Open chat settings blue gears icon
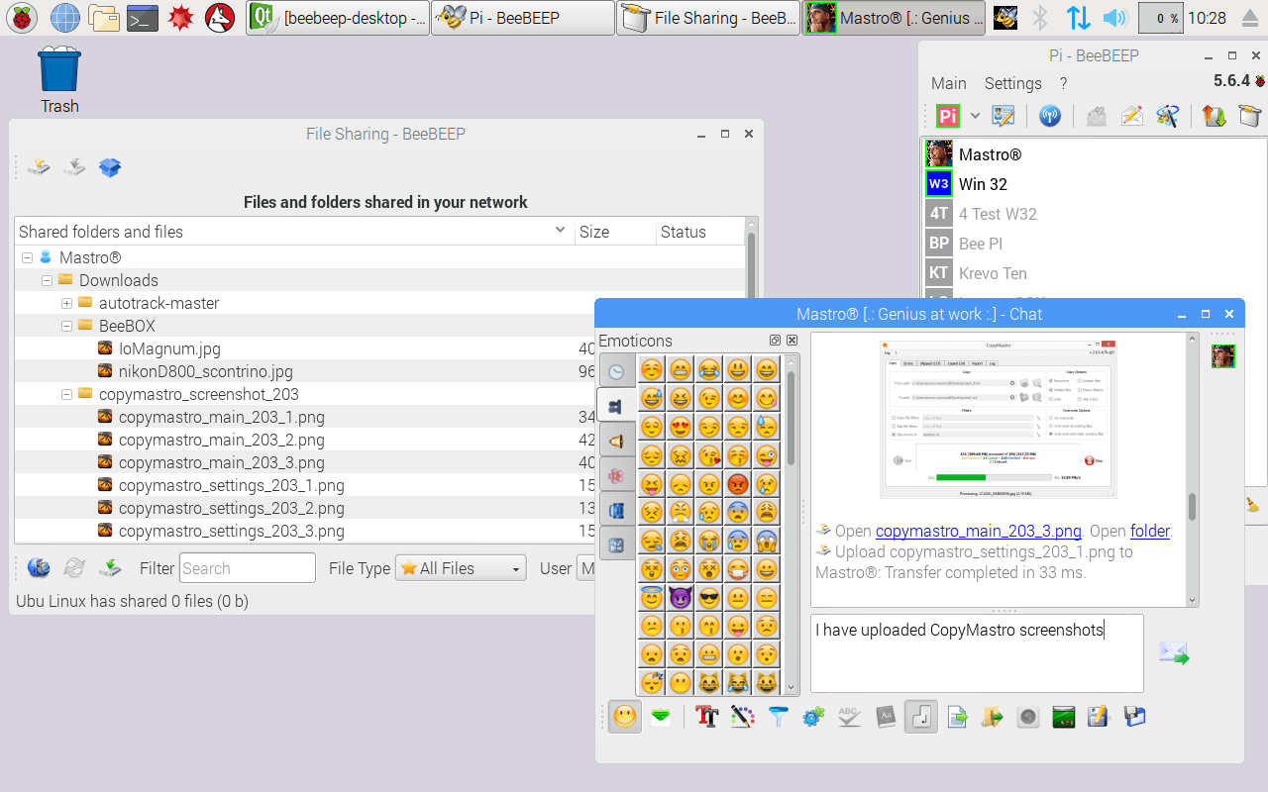This screenshot has width=1268, height=792. (813, 716)
